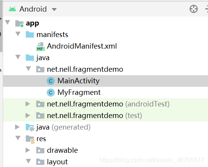
Task: Open the MainActivity class
Action: 78,81
